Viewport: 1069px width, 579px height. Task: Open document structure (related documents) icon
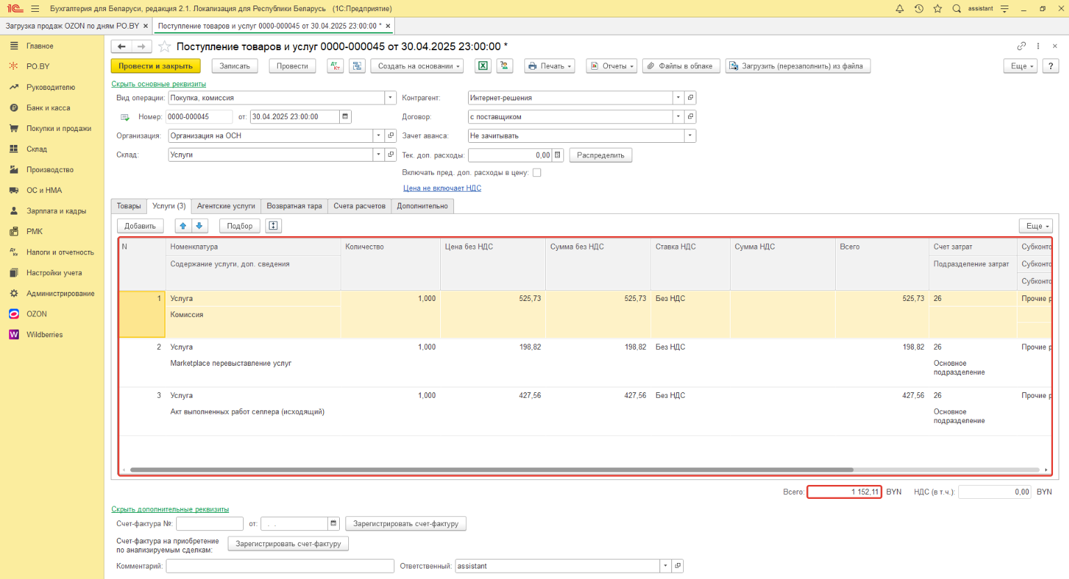(x=357, y=66)
